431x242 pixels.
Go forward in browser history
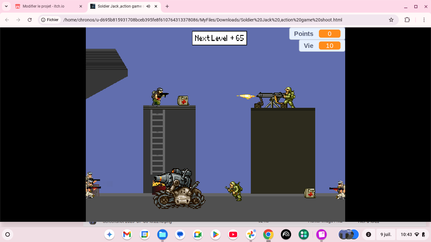click(x=18, y=20)
